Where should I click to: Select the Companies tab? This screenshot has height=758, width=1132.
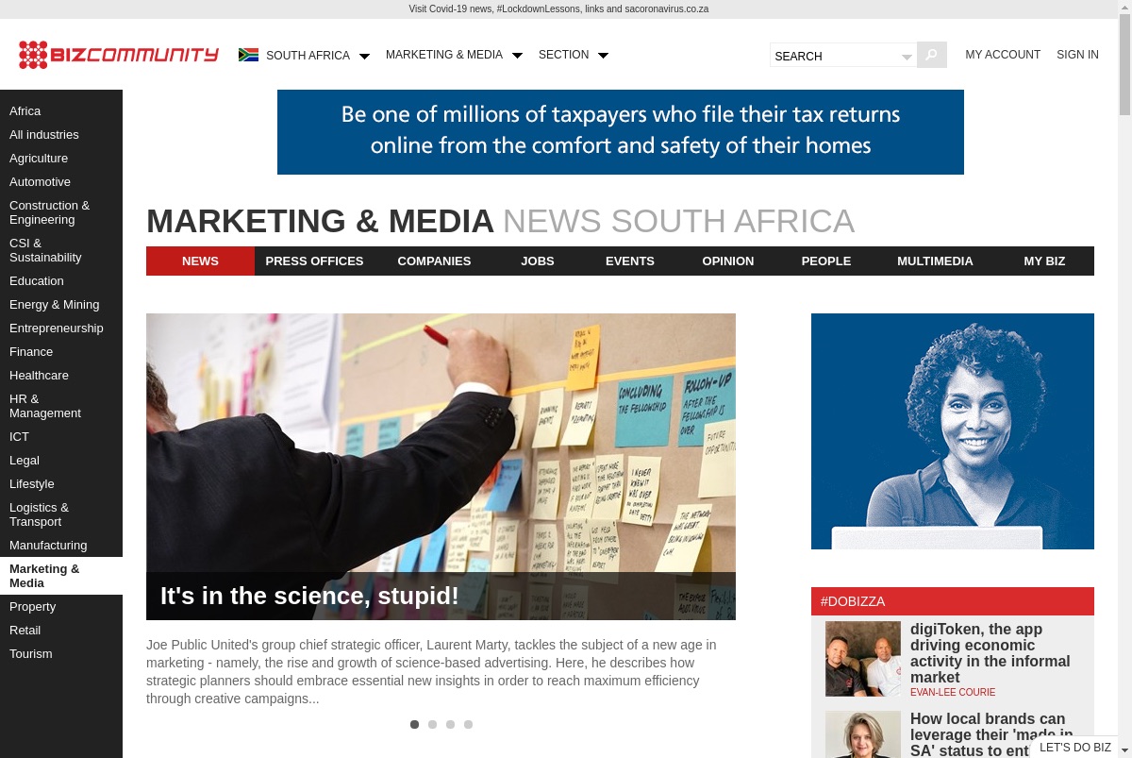[434, 261]
